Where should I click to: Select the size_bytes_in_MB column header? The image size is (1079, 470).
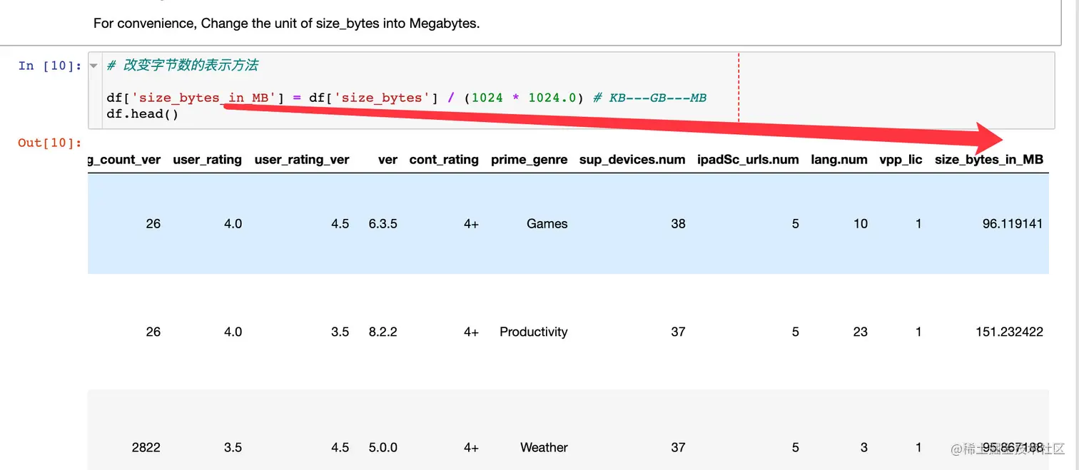[x=989, y=160]
